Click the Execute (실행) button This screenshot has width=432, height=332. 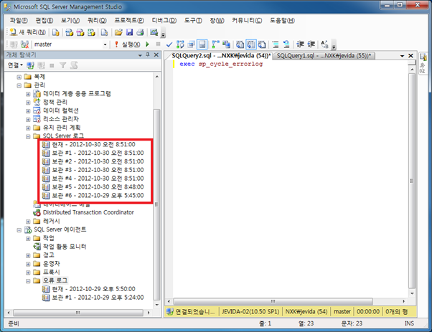pos(128,44)
